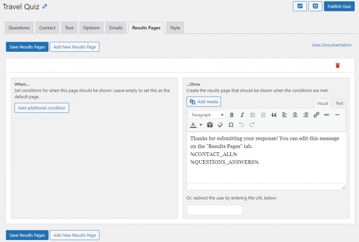Insert a special character

pos(231,125)
